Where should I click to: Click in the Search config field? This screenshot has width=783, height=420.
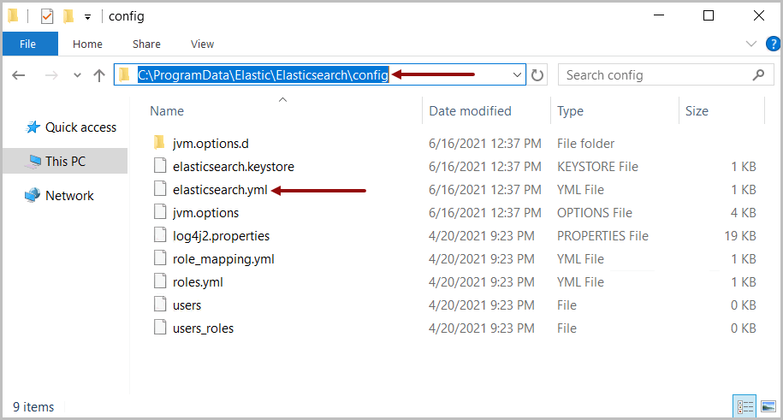click(656, 75)
